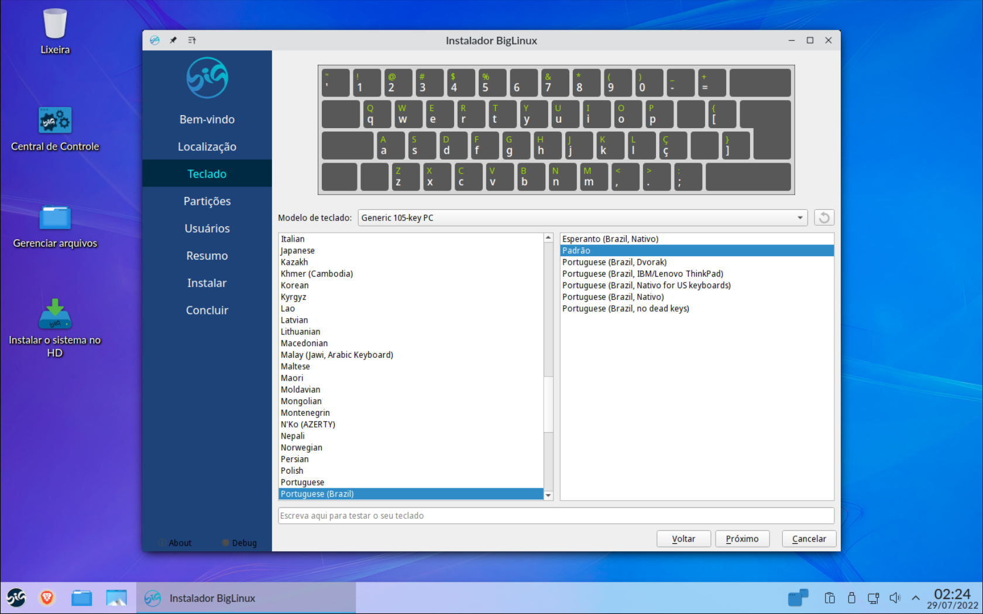The image size is (983, 614).
Task: Click the BigLinux app menu taskbar icon
Action: coord(16,598)
